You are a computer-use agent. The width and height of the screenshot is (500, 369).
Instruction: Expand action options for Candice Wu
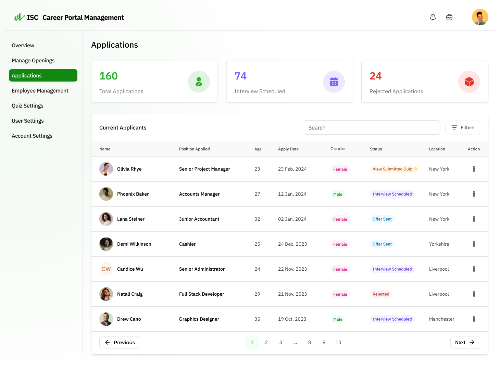[474, 269]
